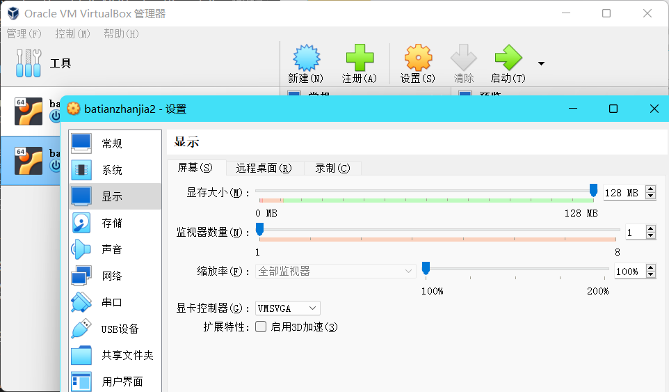Click the 监视器数量 slider handle
This screenshot has height=392, width=669.
pyautogui.click(x=259, y=229)
